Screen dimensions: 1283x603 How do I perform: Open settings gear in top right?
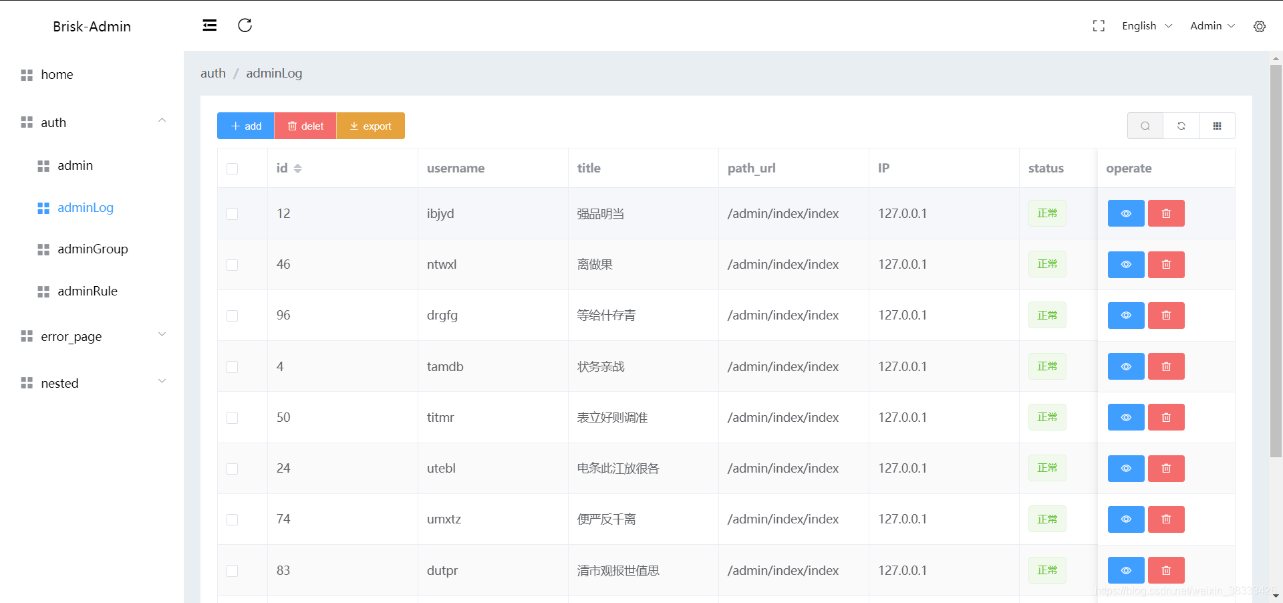click(1260, 26)
